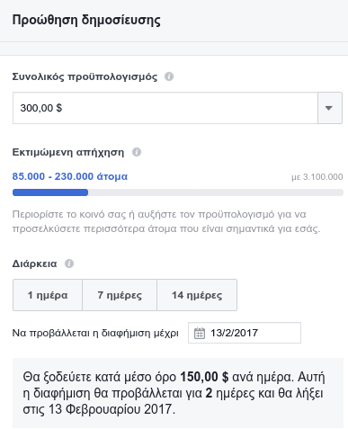Select the 1 ημέρα duration option
The width and height of the screenshot is (348, 429).
click(x=48, y=295)
